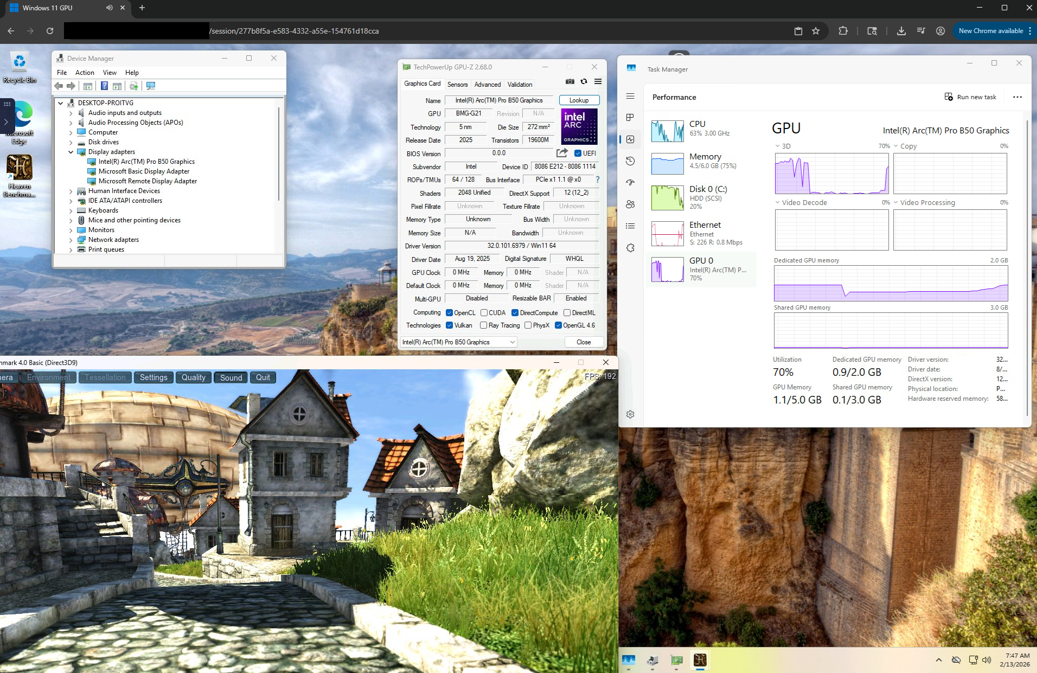Switch to the Sensors tab in GPU-Z
Image resolution: width=1037 pixels, height=673 pixels.
tap(457, 85)
